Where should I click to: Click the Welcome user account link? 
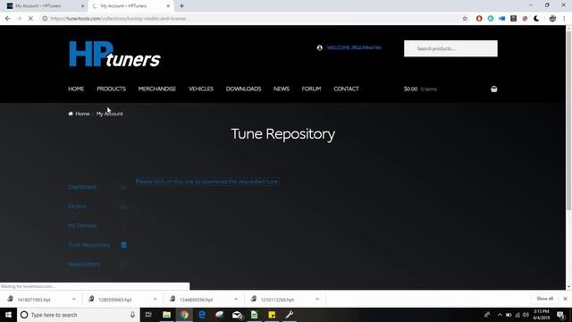point(354,47)
